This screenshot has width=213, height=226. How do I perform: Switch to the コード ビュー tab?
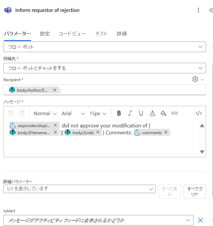click(x=72, y=33)
